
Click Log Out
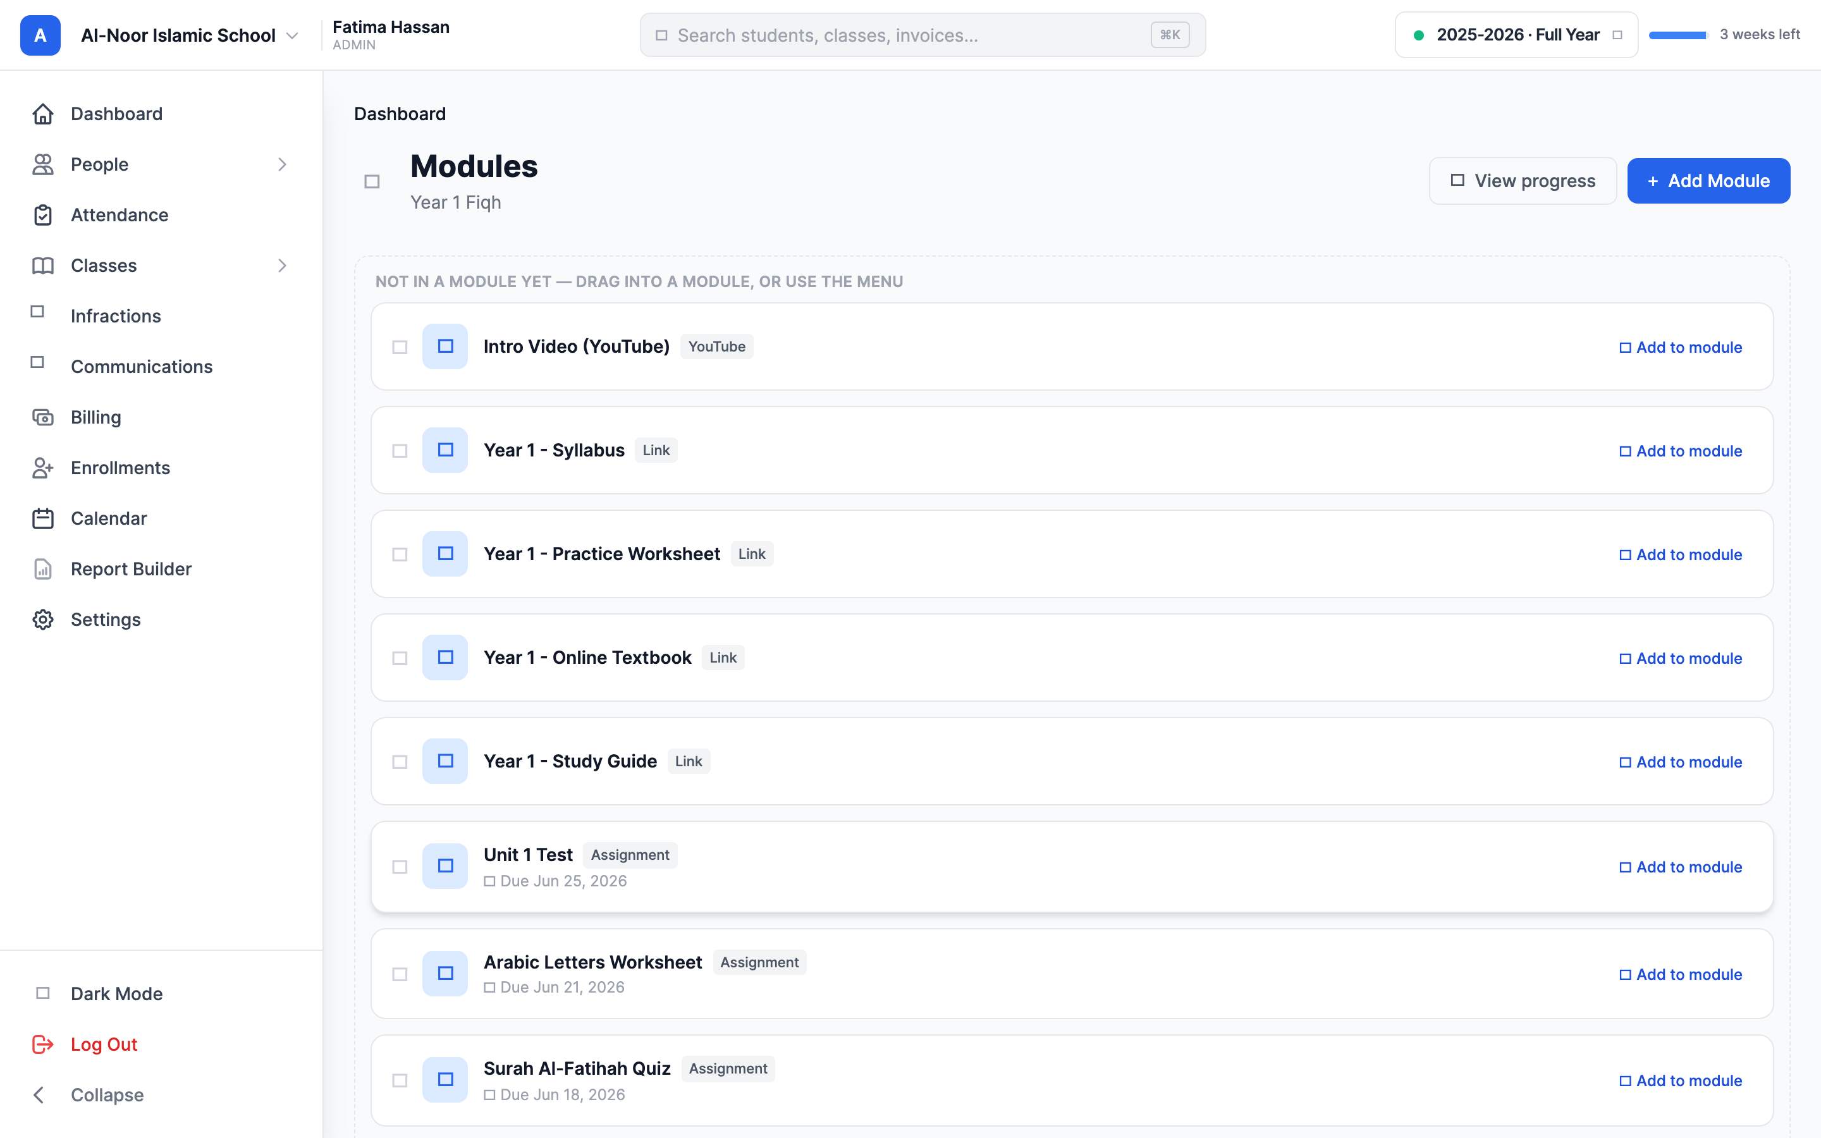161,1044
